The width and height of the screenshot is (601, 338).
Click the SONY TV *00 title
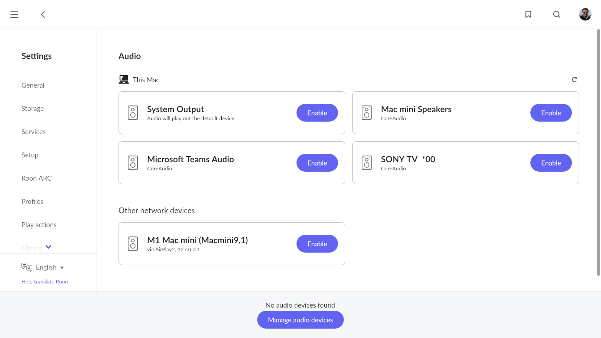[408, 159]
